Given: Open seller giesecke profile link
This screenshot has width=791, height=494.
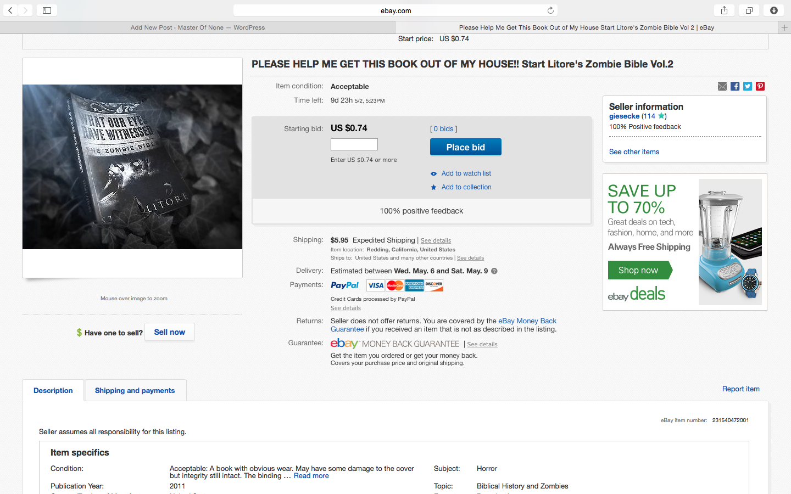Looking at the screenshot, I should click(x=624, y=116).
